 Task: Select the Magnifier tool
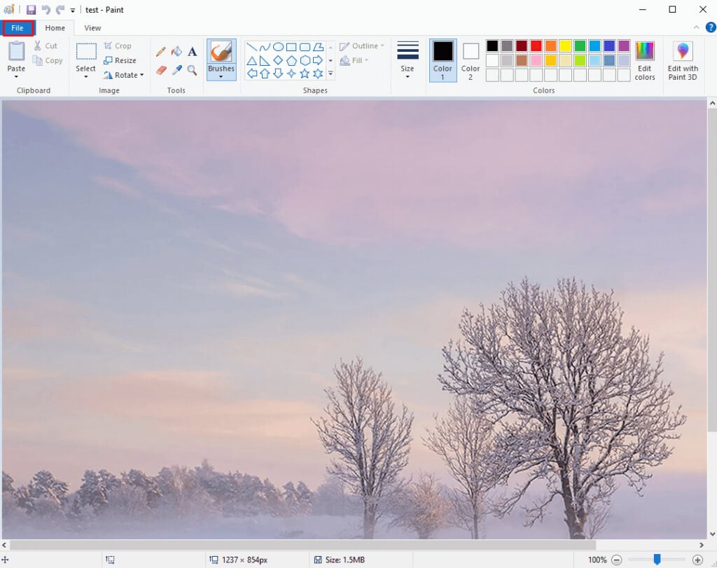point(192,70)
